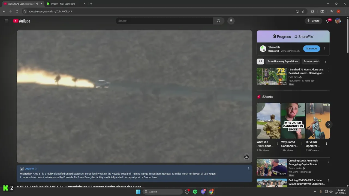Open Crossing South America's video thumbnail
The image size is (349, 196).
[x=272, y=168]
